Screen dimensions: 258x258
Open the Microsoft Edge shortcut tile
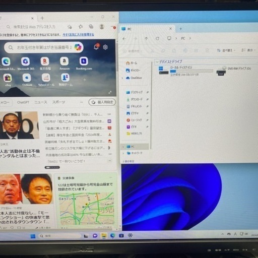pyautogui.click(x=7, y=63)
